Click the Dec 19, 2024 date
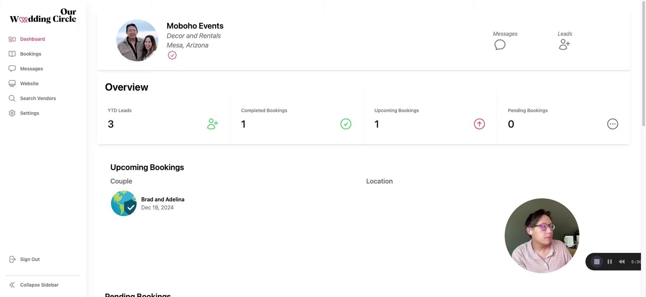Image resolution: width=646 pixels, height=297 pixels. coord(157,207)
